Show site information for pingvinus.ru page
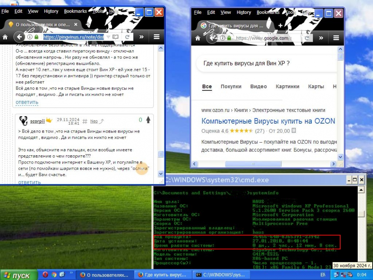Viewport: 373px width, 280px height. 30,37
